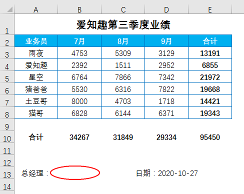Click the cell with value 4703
This screenshot has width=244, height=194.
coord(123,101)
